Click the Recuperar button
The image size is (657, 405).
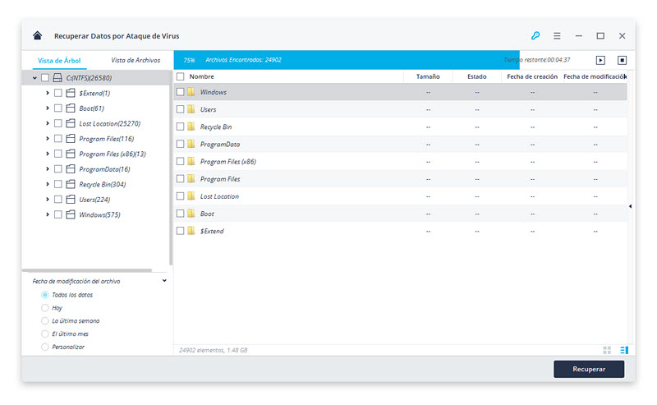point(589,369)
